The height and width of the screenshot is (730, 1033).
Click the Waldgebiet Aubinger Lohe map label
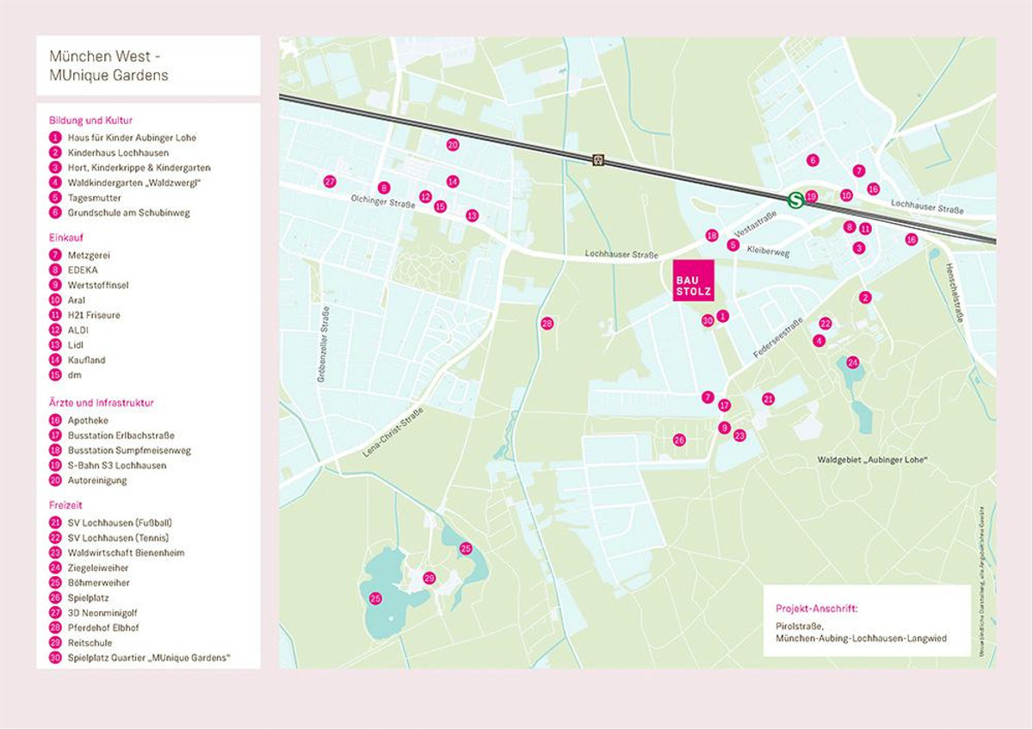(x=872, y=460)
